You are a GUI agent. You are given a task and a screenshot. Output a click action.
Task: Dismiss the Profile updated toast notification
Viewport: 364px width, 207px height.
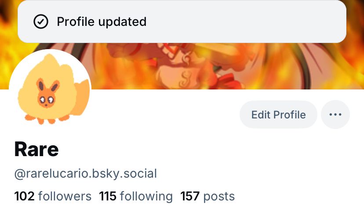point(182,21)
